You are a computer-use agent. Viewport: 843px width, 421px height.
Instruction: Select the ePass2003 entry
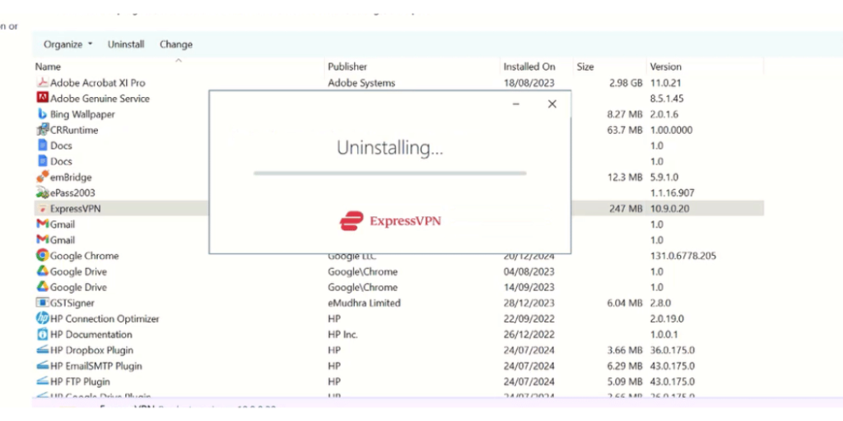72,192
